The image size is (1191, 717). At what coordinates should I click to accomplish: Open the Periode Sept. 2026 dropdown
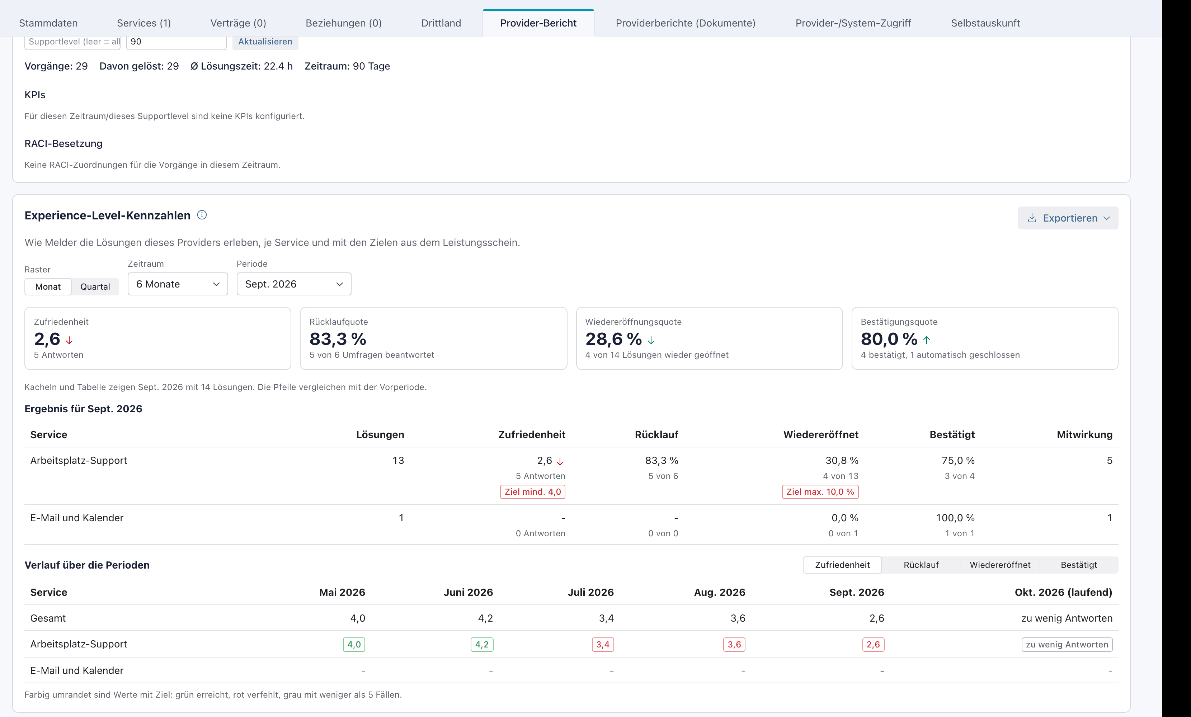[x=294, y=284]
